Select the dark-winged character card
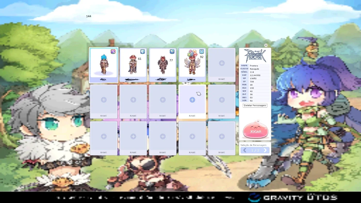Image resolution: width=361 pixels, height=203 pixels. coord(163,65)
